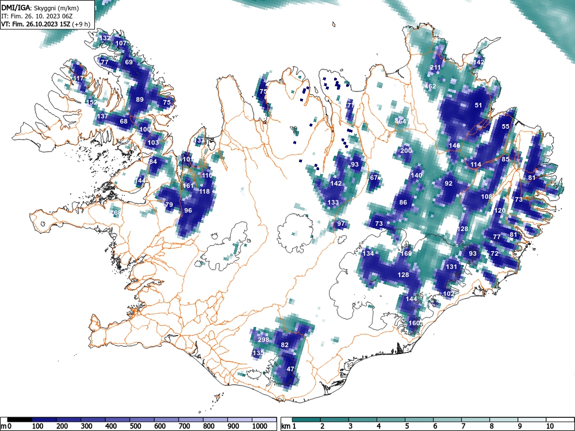Click the light teal swatch between 8 and 9 in the km legend
The height and width of the screenshot is (431, 575).
click(504, 420)
